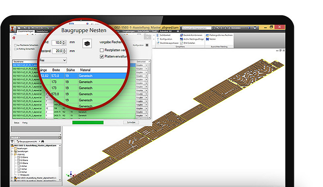The height and width of the screenshot is (187, 323).
Task: Click Anmelden sign-in link
Action: [236, 28]
